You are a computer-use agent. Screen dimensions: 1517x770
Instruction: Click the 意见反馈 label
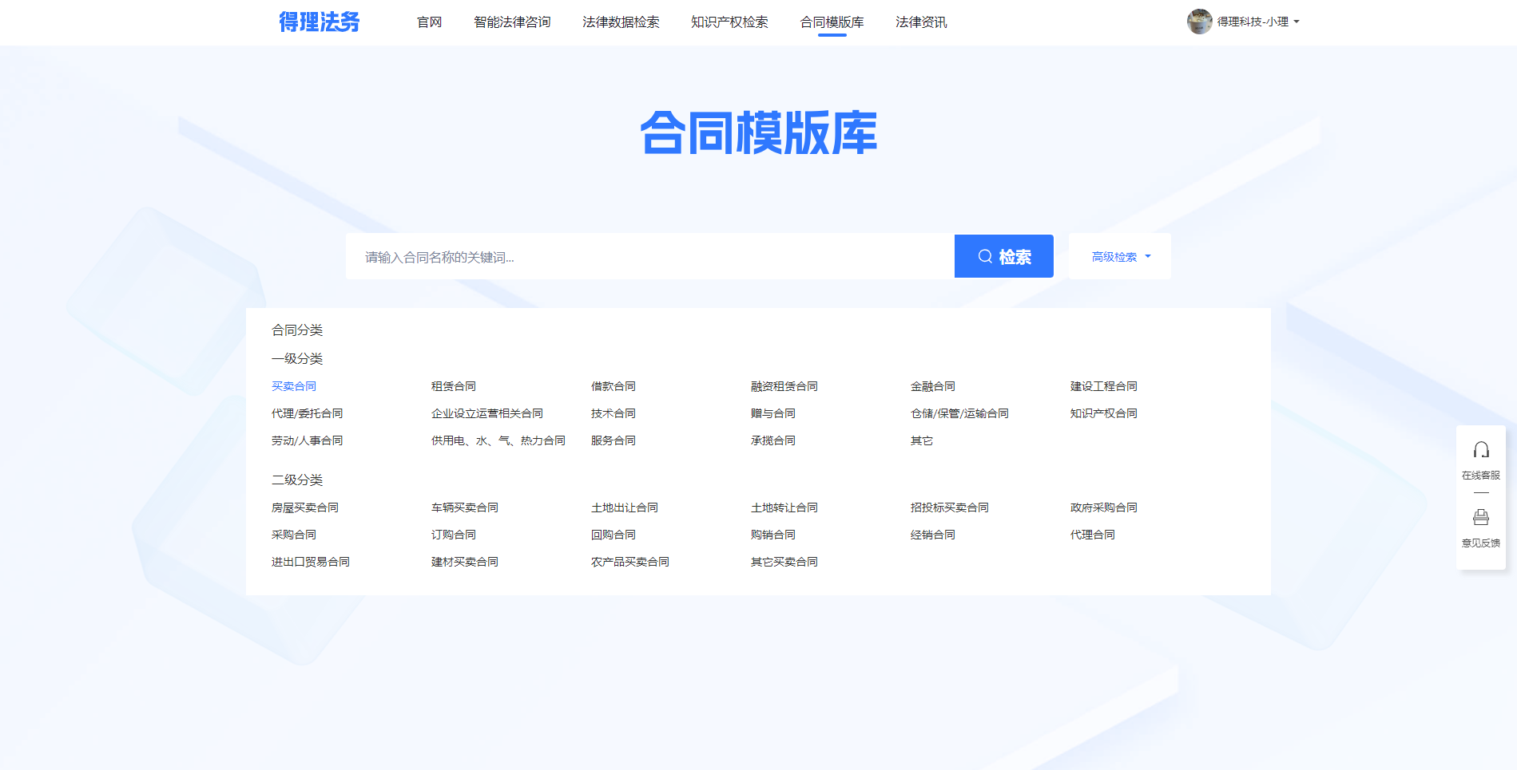click(x=1481, y=543)
